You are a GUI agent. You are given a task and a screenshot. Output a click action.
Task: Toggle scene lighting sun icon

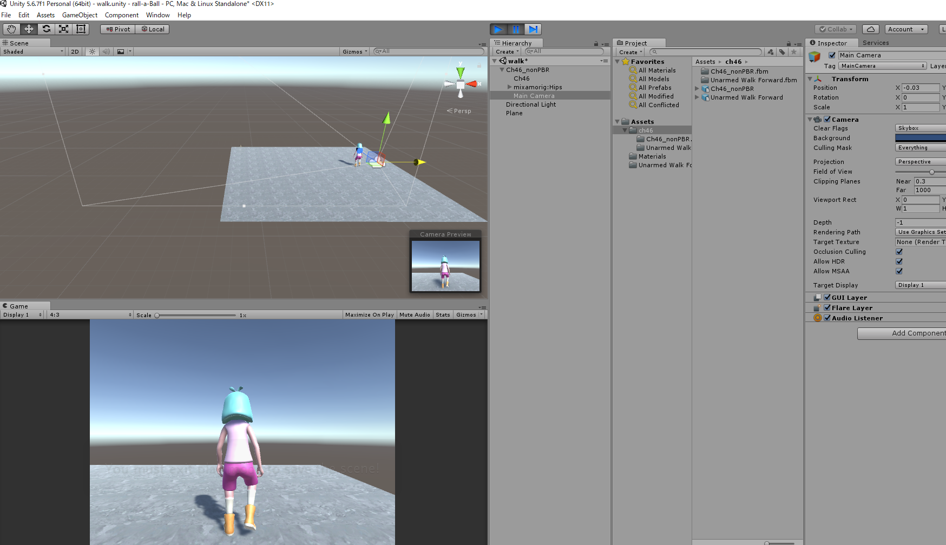pos(93,52)
